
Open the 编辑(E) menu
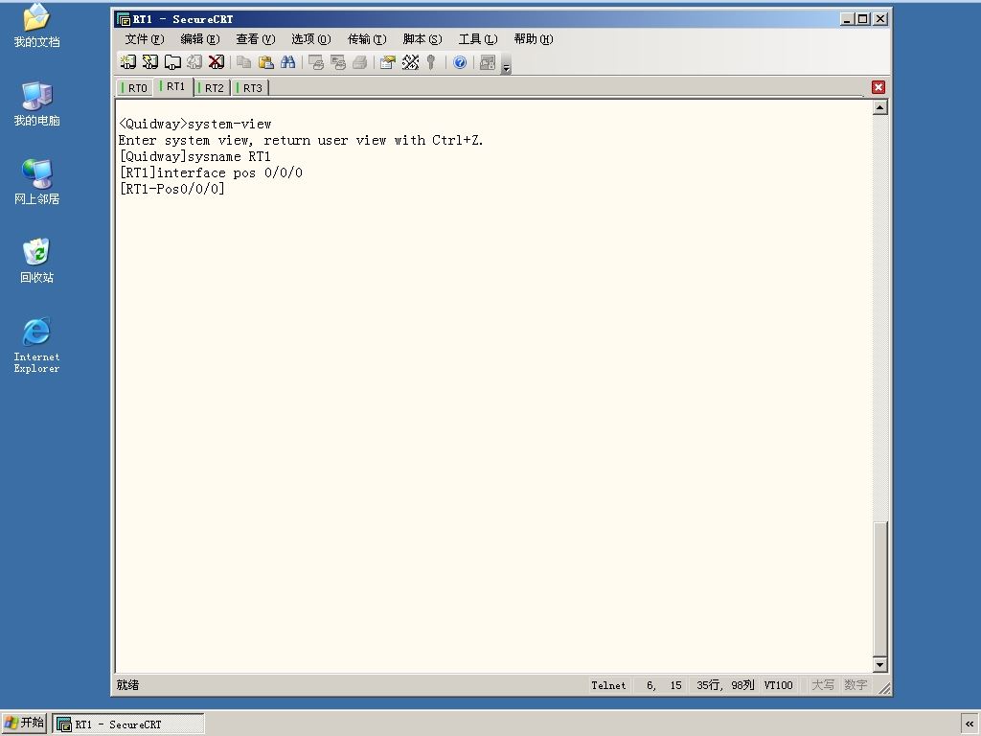(x=200, y=39)
